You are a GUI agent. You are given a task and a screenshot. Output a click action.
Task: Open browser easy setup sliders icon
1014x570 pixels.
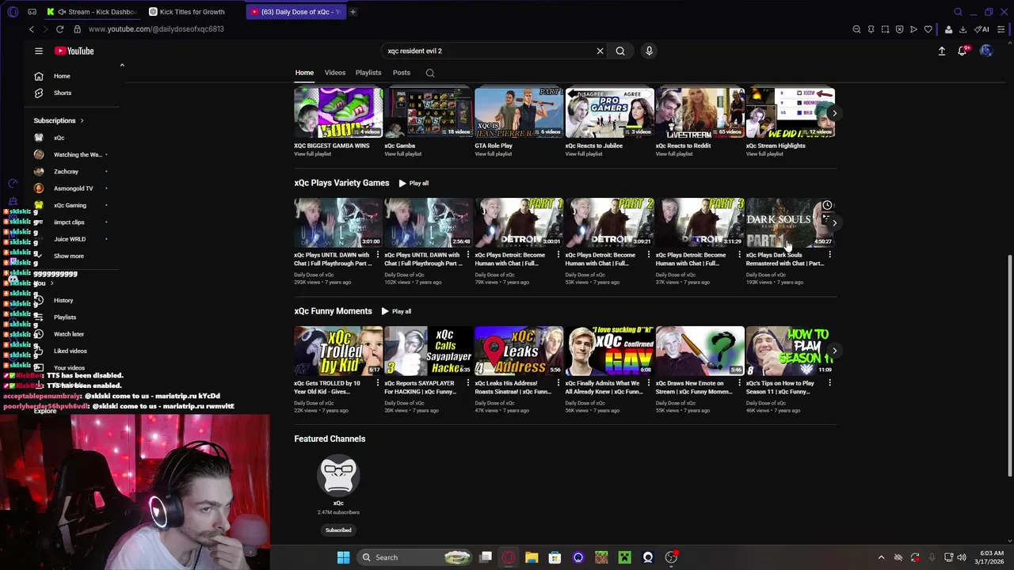coord(1002,29)
